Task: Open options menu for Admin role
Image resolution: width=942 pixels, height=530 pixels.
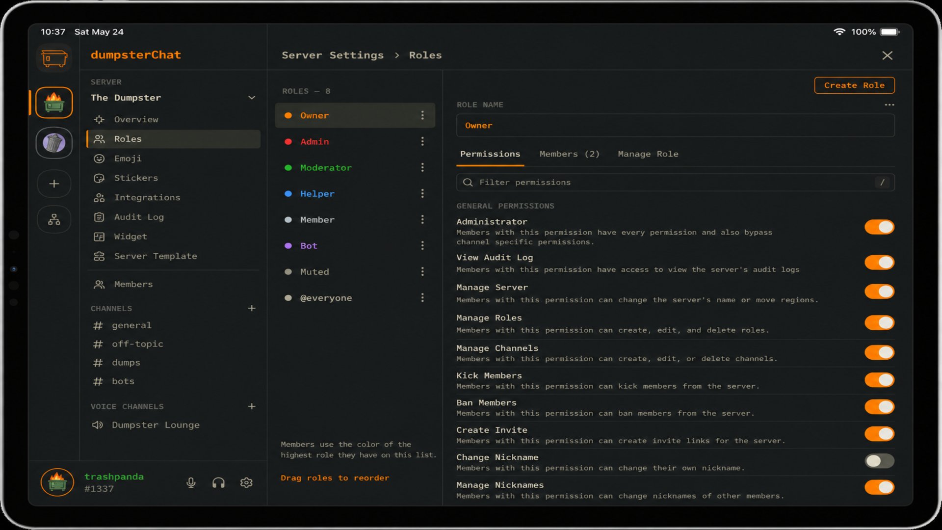Action: (422, 141)
